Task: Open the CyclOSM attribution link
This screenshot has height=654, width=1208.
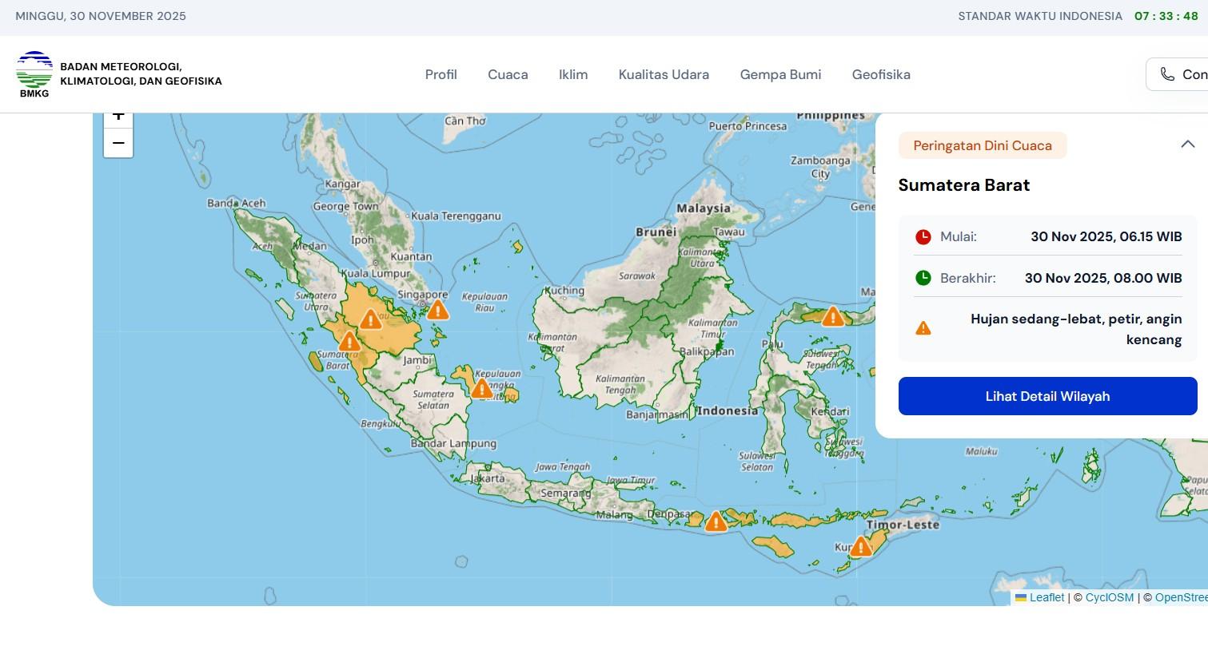Action: pyautogui.click(x=1109, y=597)
